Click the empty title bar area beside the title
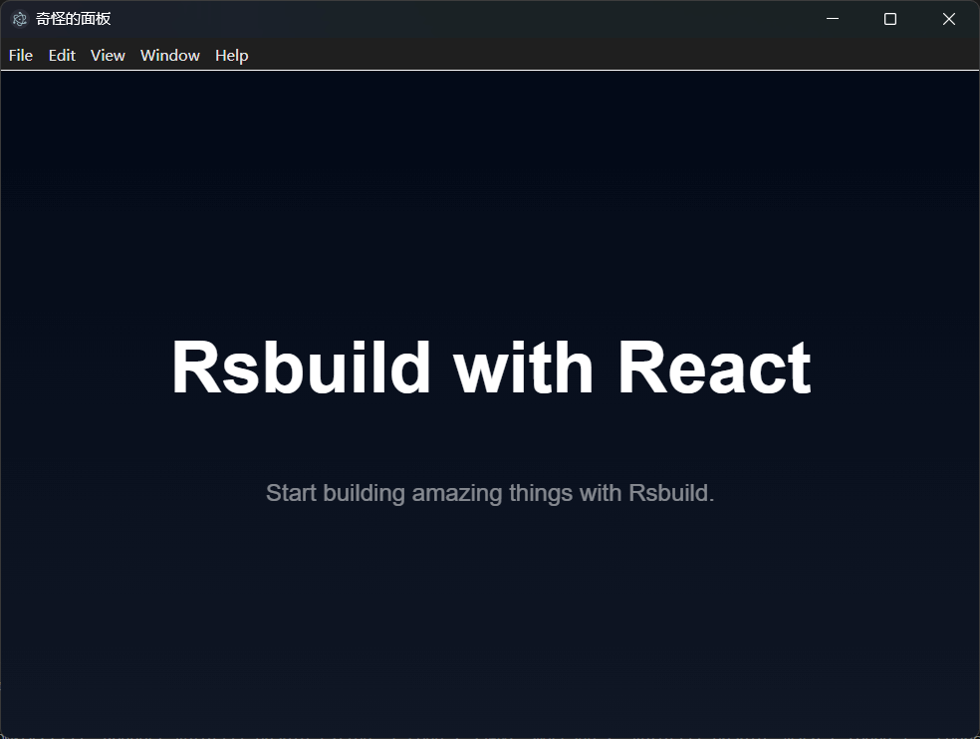Screen dimensions: 980x739 (448, 19)
